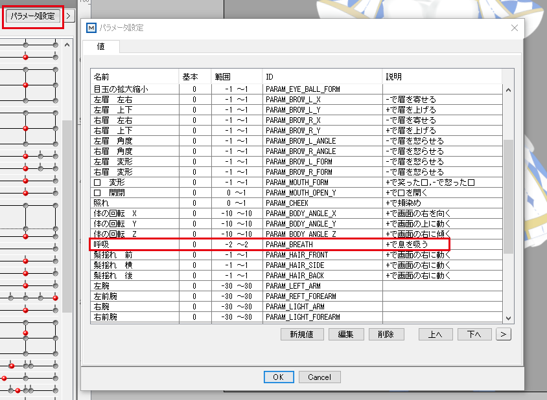Close the パラメータ設定 dialog
Screen dimensions: 547x400
(x=514, y=28)
